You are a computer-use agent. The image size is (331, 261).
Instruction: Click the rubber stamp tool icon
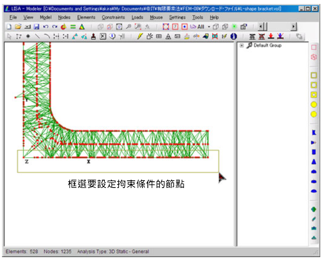pos(94,37)
